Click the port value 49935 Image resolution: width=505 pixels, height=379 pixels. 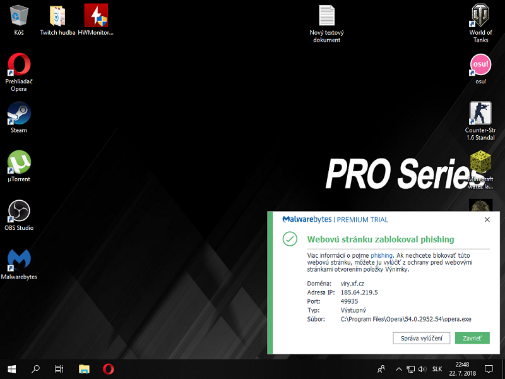[350, 301]
